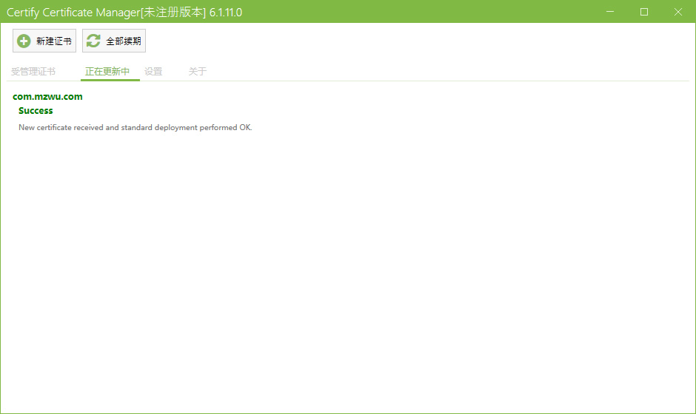Open the 关于 tab
696x414 pixels.
[198, 72]
